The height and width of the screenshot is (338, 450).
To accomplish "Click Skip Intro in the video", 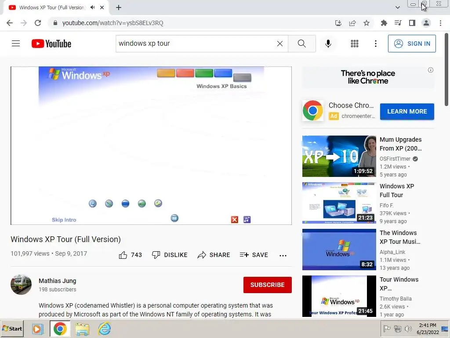I will [x=64, y=220].
